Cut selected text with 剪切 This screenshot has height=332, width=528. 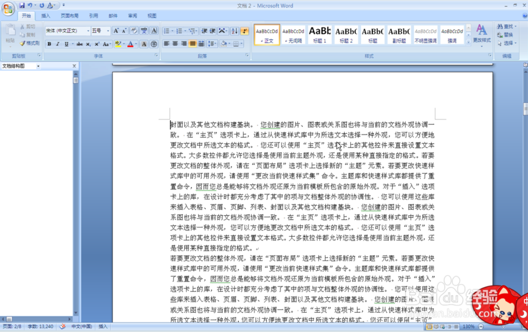click(27, 26)
